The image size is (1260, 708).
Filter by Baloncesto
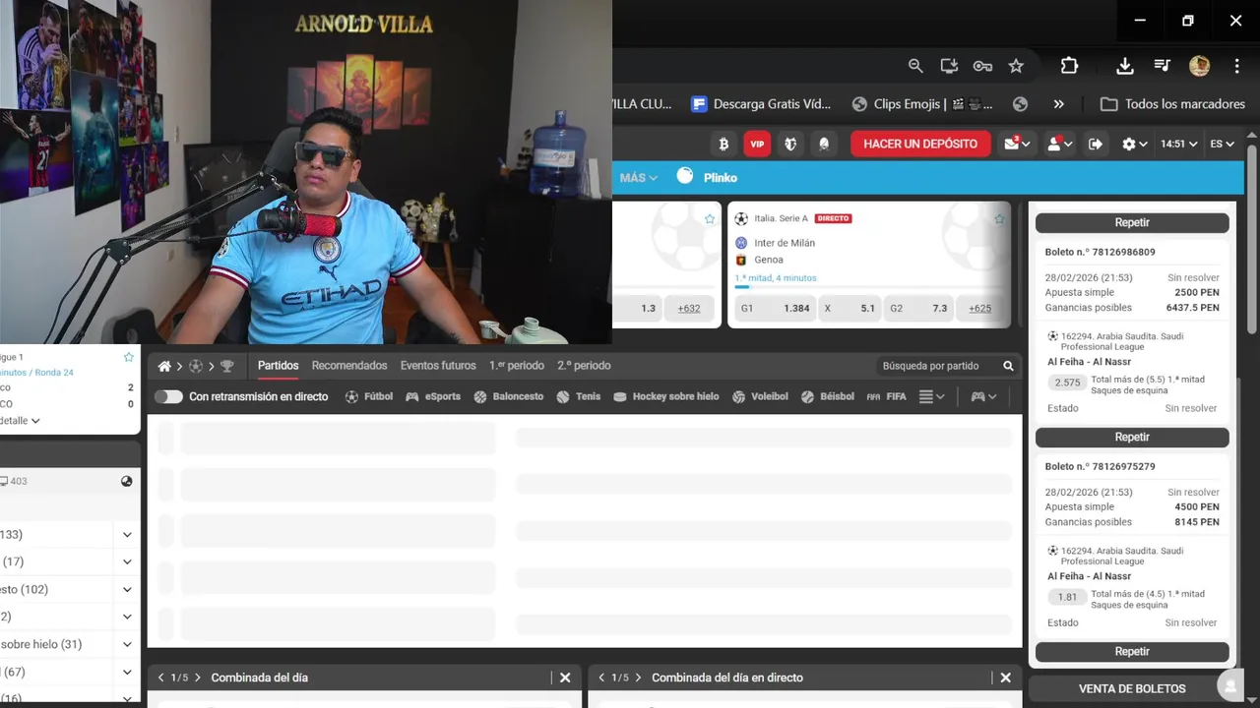pyautogui.click(x=509, y=396)
